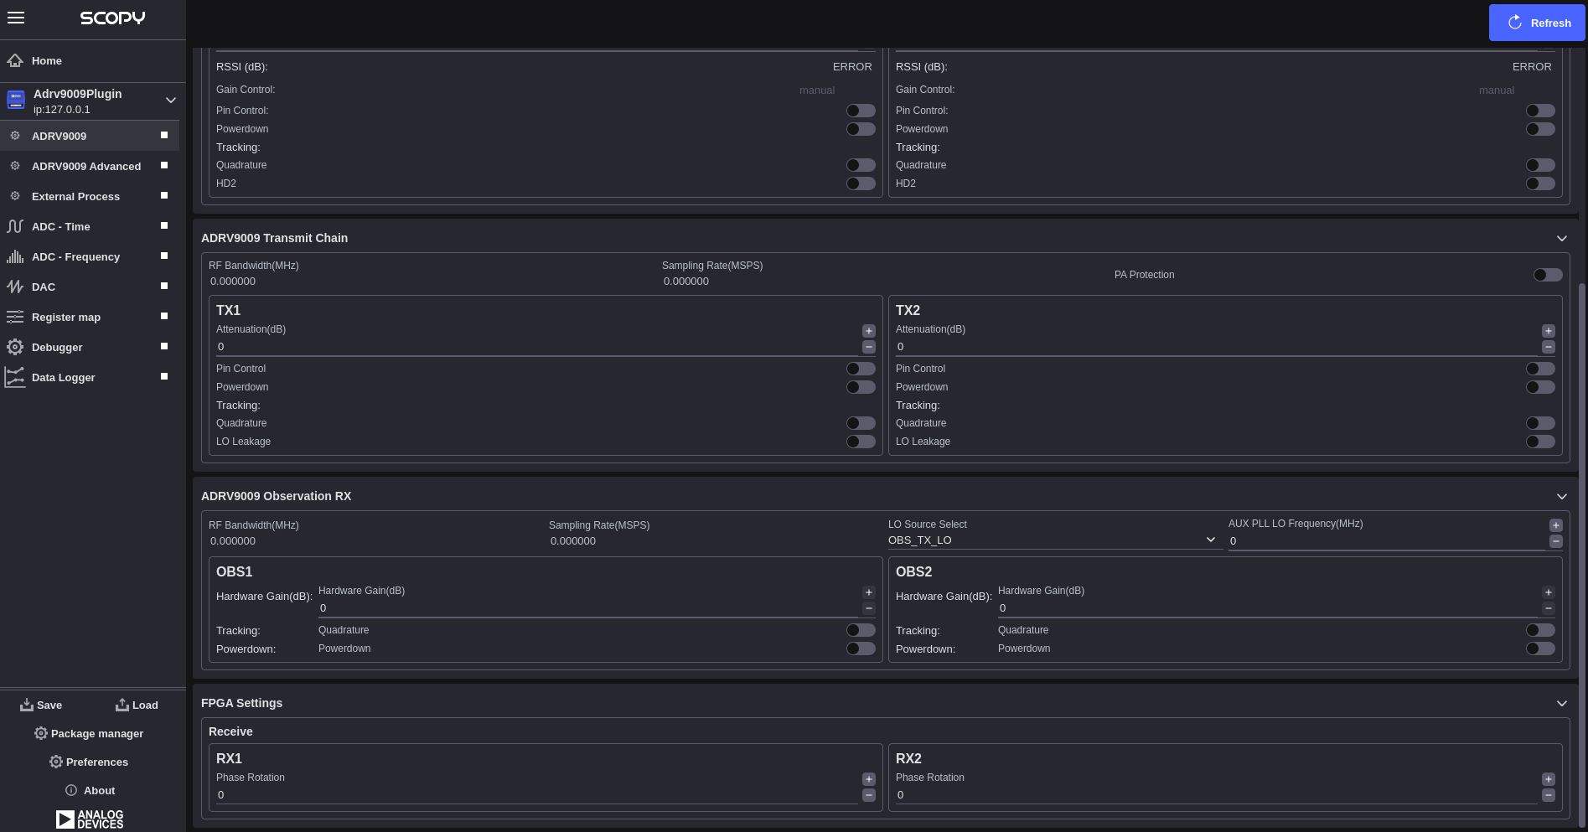The height and width of the screenshot is (832, 1588).
Task: Collapse the ADRV9009 Observation RX section
Action: coord(1562,497)
